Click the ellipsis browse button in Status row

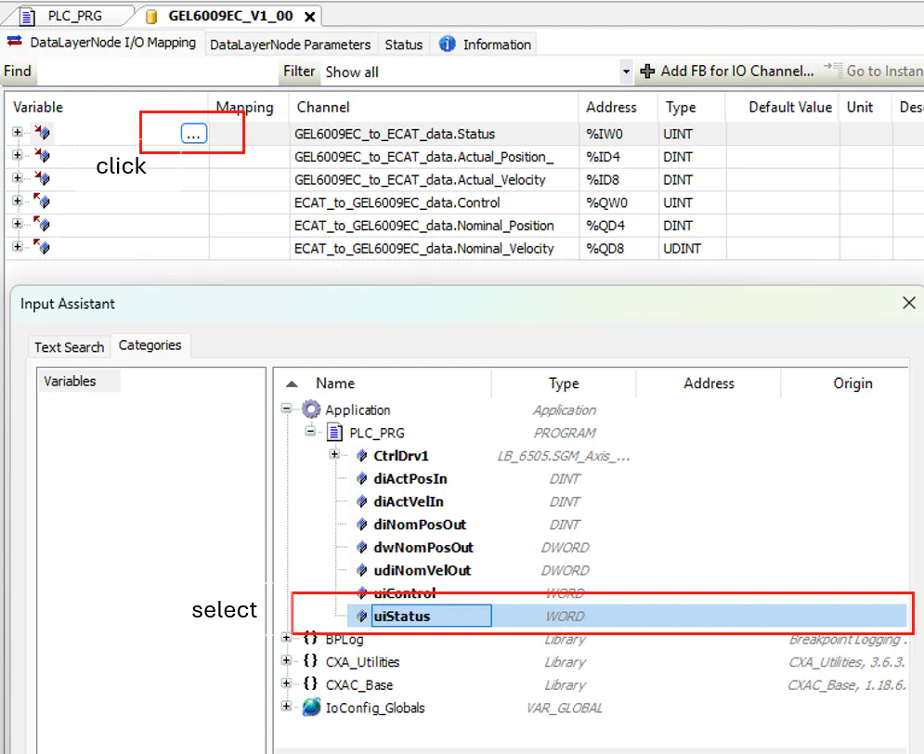click(x=193, y=134)
